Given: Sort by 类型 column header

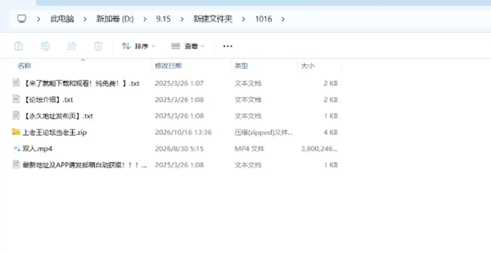Looking at the screenshot, I should pos(241,66).
